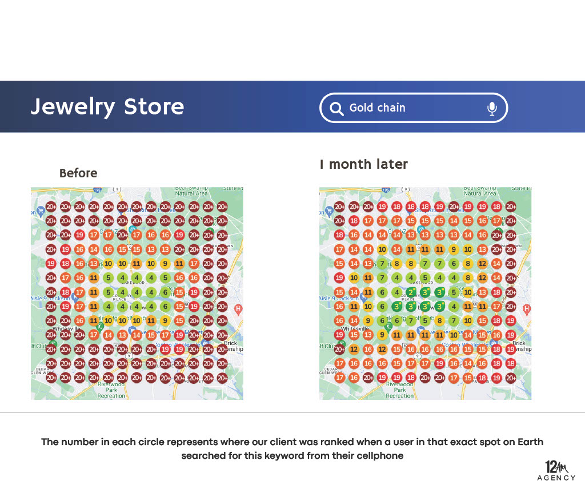Tap the microphone voice search icon

[492, 108]
